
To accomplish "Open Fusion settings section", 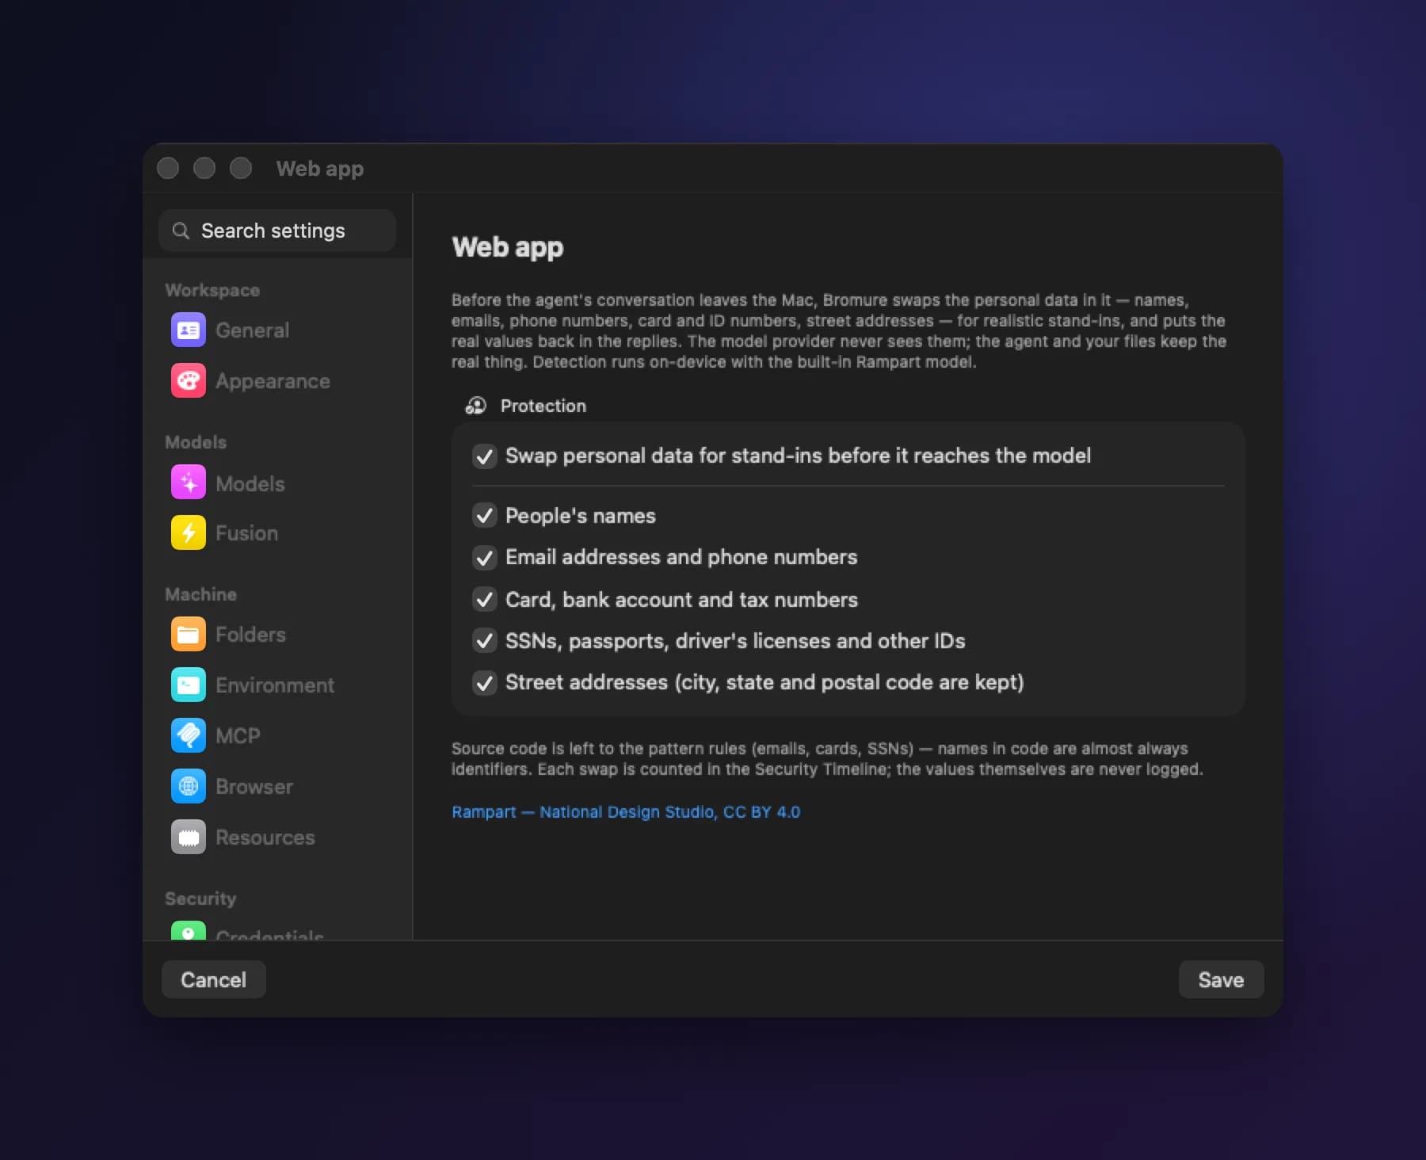I will coord(246,533).
